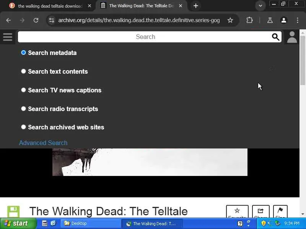Favorite this item with the star button

pos(237,211)
